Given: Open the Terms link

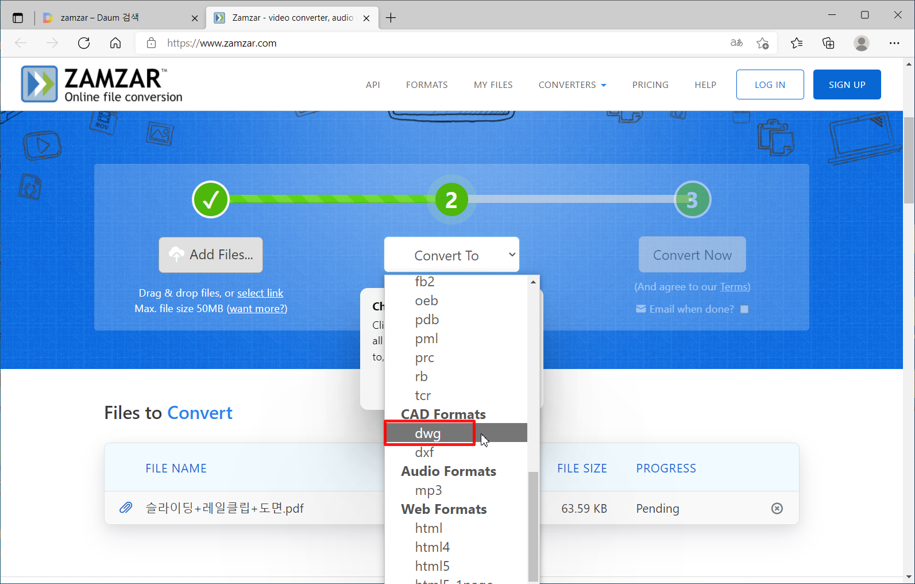Looking at the screenshot, I should coord(734,286).
